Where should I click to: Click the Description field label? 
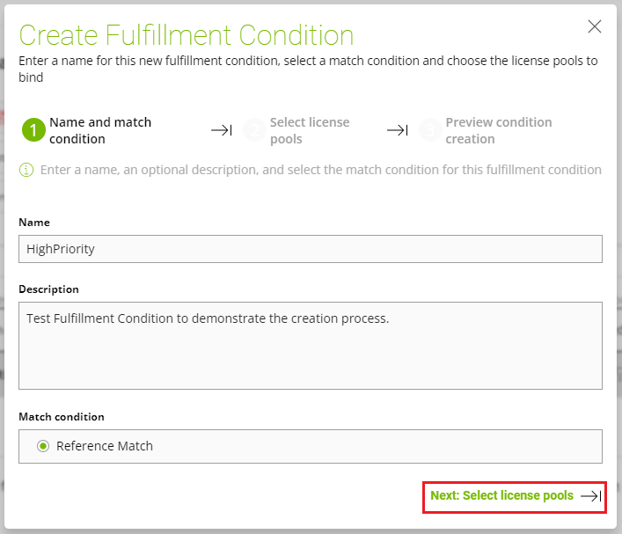(48, 289)
